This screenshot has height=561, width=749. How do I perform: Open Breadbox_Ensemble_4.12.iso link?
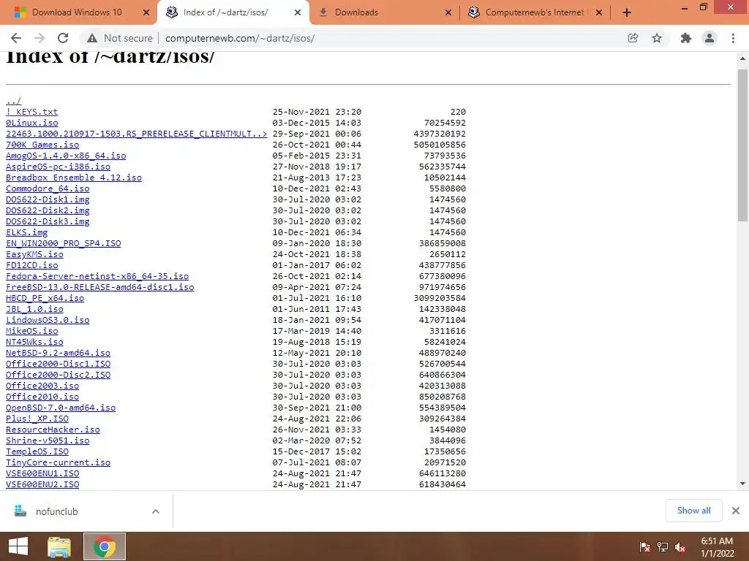click(74, 178)
